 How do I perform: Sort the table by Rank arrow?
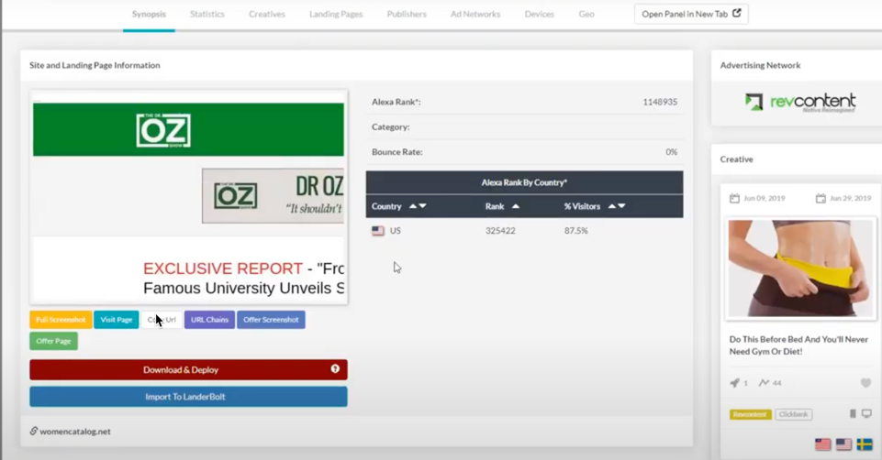tap(516, 206)
